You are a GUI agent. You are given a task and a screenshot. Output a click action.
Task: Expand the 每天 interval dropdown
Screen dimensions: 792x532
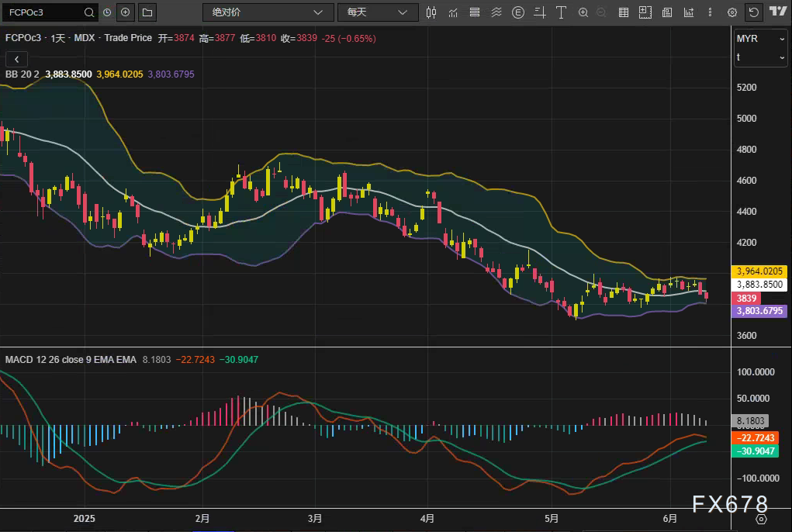tap(377, 12)
